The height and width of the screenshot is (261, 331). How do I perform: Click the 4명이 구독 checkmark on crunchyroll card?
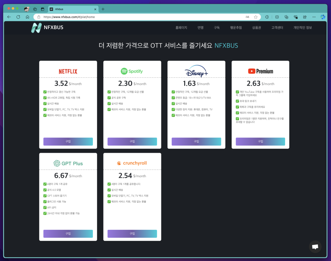pyautogui.click(x=109, y=184)
